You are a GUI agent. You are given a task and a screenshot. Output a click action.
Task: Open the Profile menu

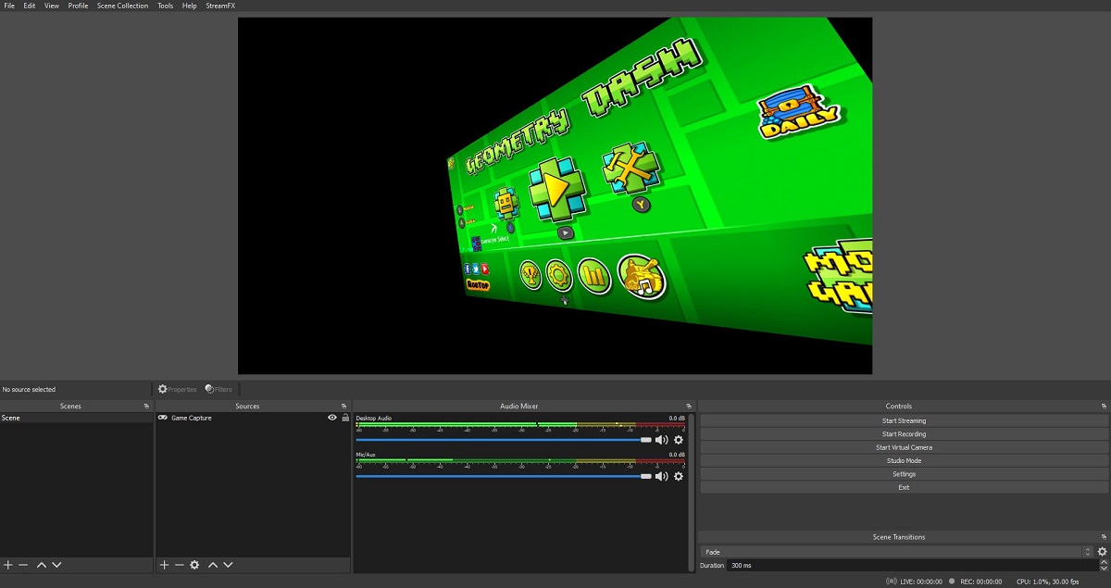tap(78, 6)
